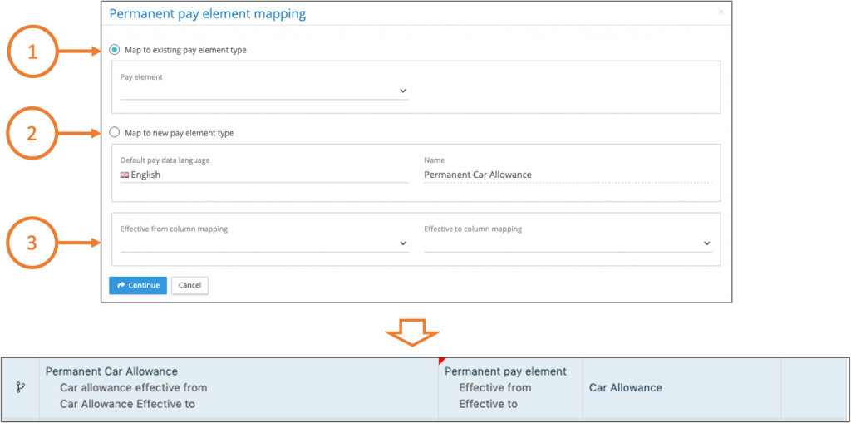Select Map to existing pay element type

[115, 50]
